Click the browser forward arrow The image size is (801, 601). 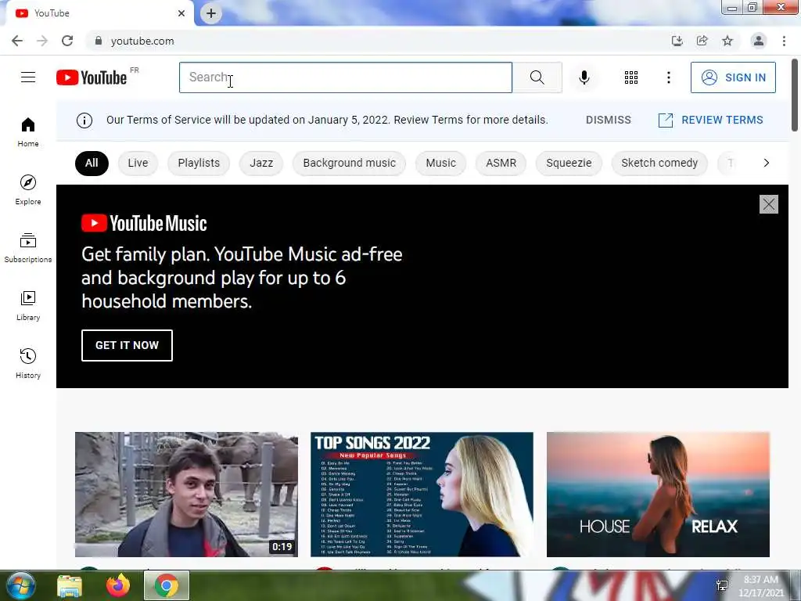42,41
